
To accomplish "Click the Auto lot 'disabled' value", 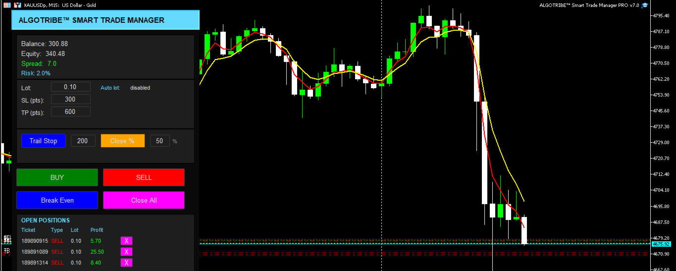I will point(140,88).
